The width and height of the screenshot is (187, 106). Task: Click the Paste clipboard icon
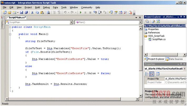[x=42, y=12]
